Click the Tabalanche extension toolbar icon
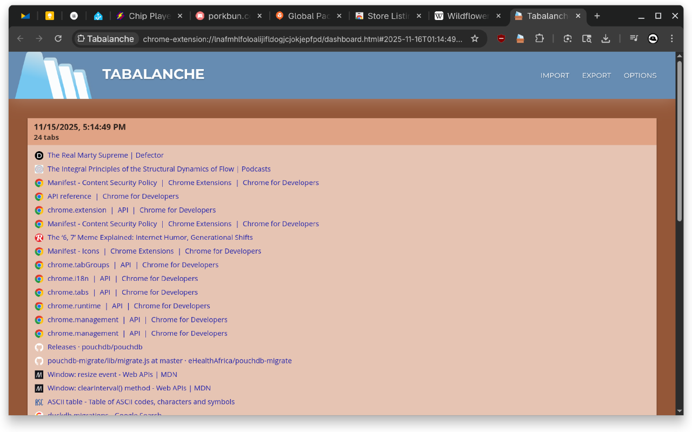Image resolution: width=692 pixels, height=432 pixels. click(x=520, y=38)
